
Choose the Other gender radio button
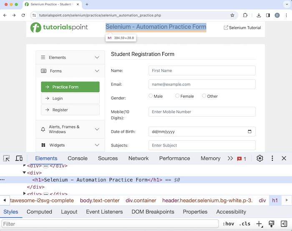[x=204, y=96]
